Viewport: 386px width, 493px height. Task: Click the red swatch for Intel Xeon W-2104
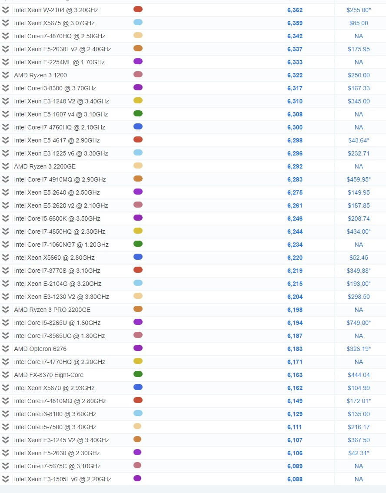tap(138, 9)
